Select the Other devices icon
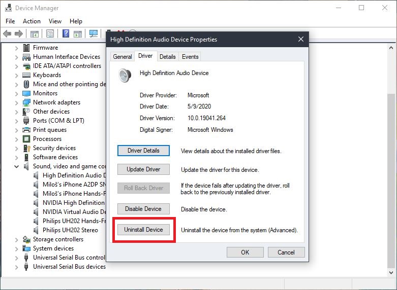This screenshot has width=397, height=290. pos(26,112)
